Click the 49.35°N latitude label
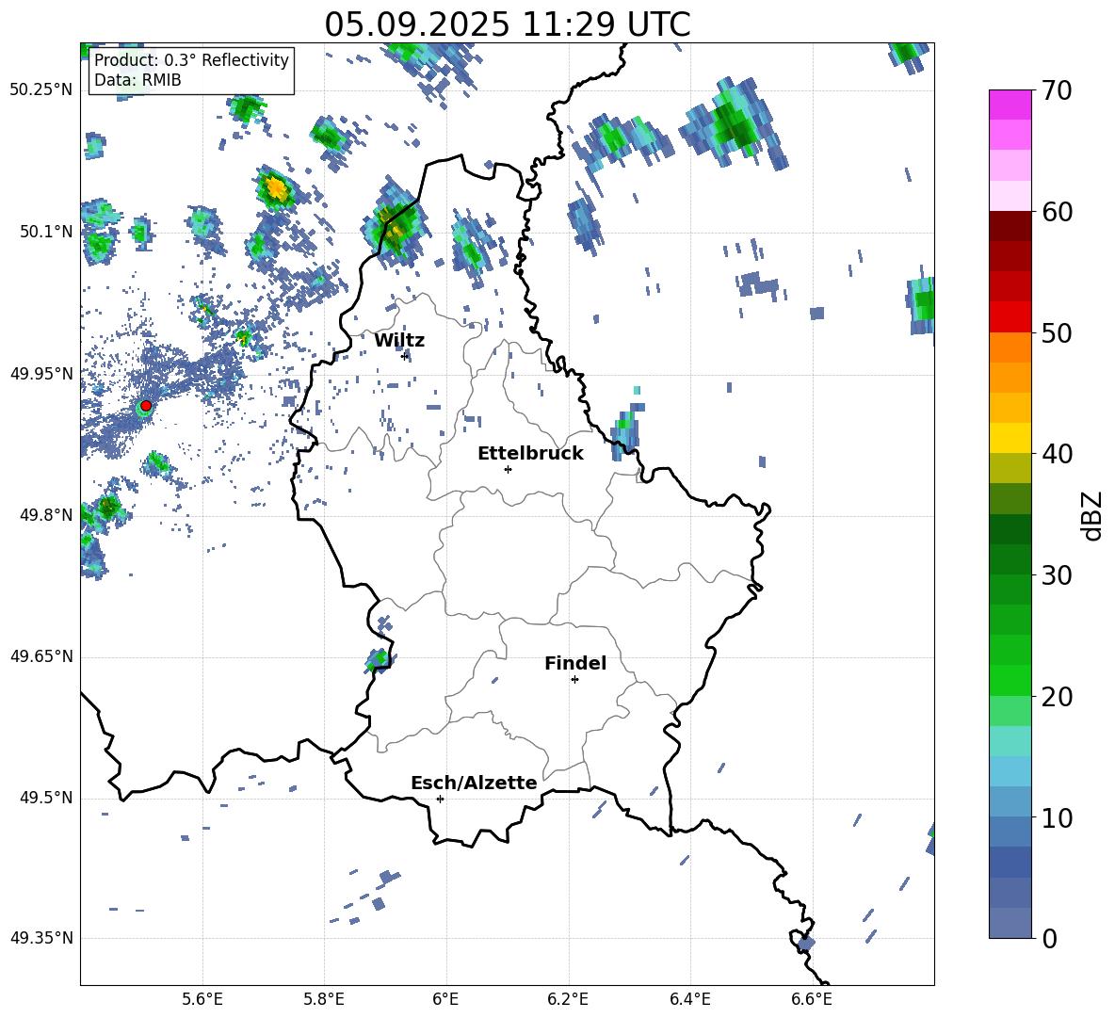The width and height of the screenshot is (1115, 1018). click(x=41, y=938)
